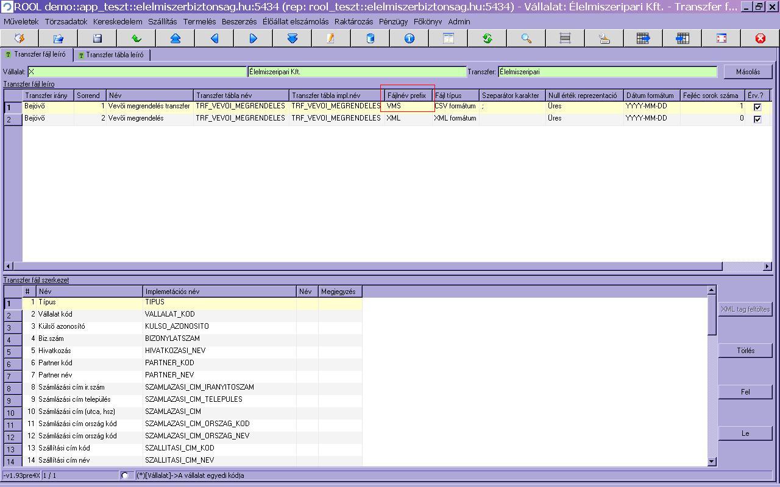Click the magnifier search toolbar icon
This screenshot has height=487, width=780.
[x=526, y=38]
